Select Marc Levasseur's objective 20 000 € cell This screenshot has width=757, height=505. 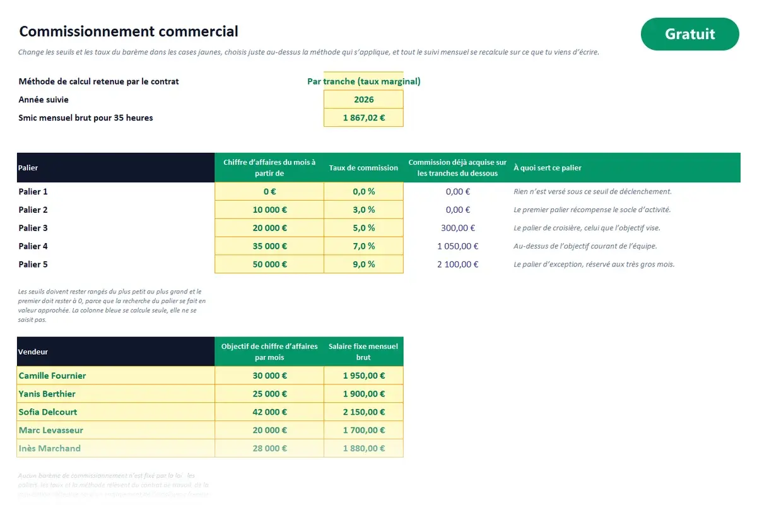(269, 430)
